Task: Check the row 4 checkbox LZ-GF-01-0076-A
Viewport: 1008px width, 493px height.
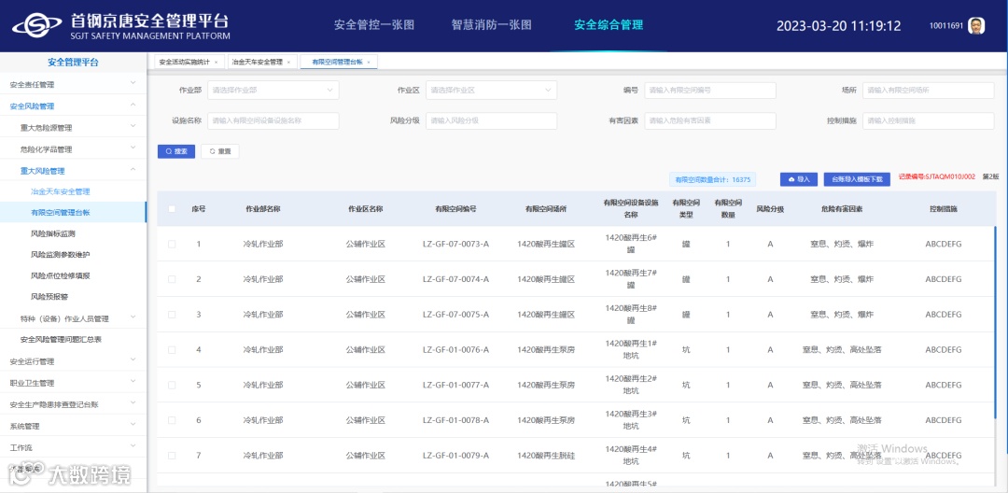Action: tap(172, 349)
